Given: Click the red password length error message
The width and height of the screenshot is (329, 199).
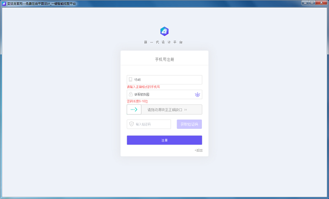Looking at the screenshot, I should 137,101.
